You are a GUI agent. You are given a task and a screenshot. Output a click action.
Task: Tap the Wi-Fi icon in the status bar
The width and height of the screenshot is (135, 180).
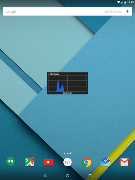(118, 2)
